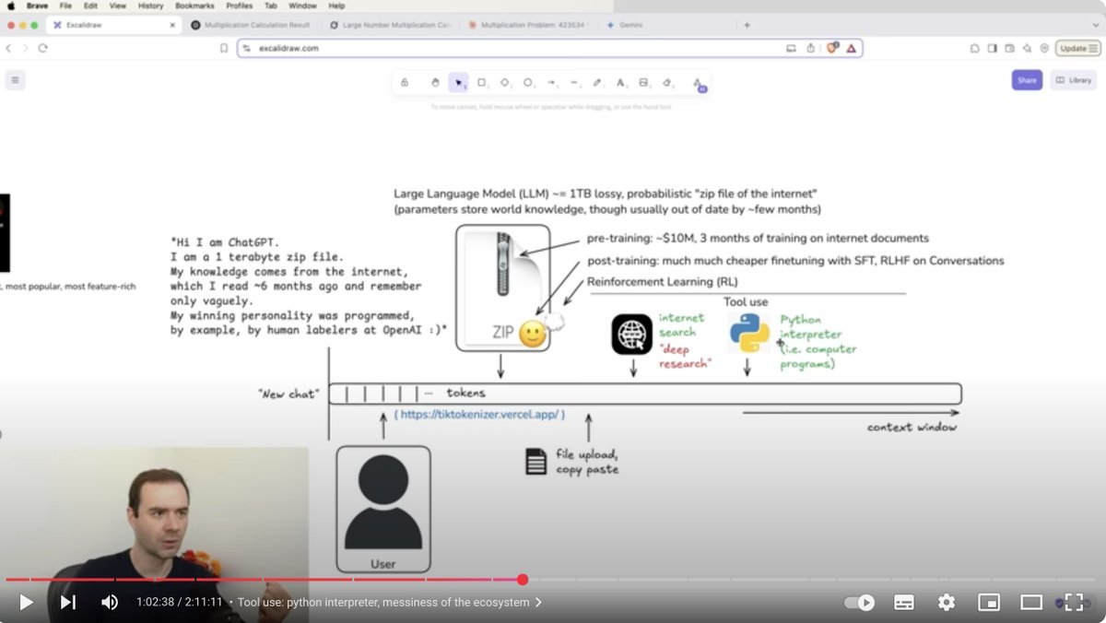Open the Edit menu
The width and height of the screenshot is (1106, 623).
coord(90,6)
